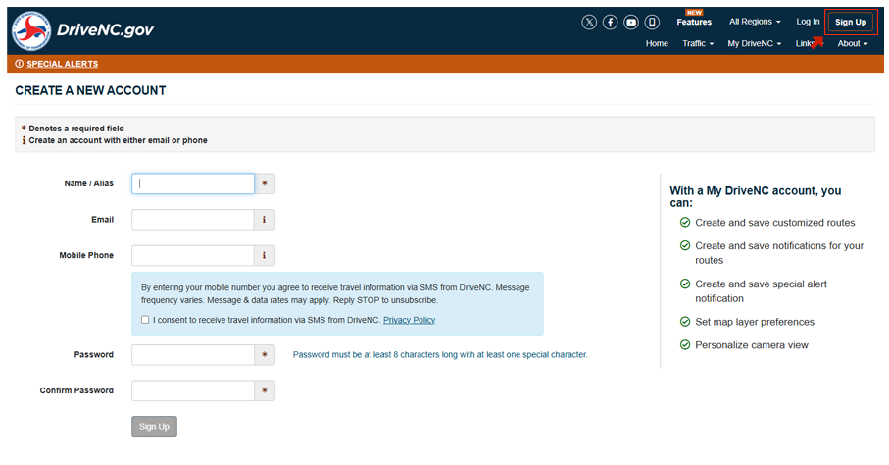Screen dimensions: 889x465
Task: Open the Features menu item
Action: [694, 22]
